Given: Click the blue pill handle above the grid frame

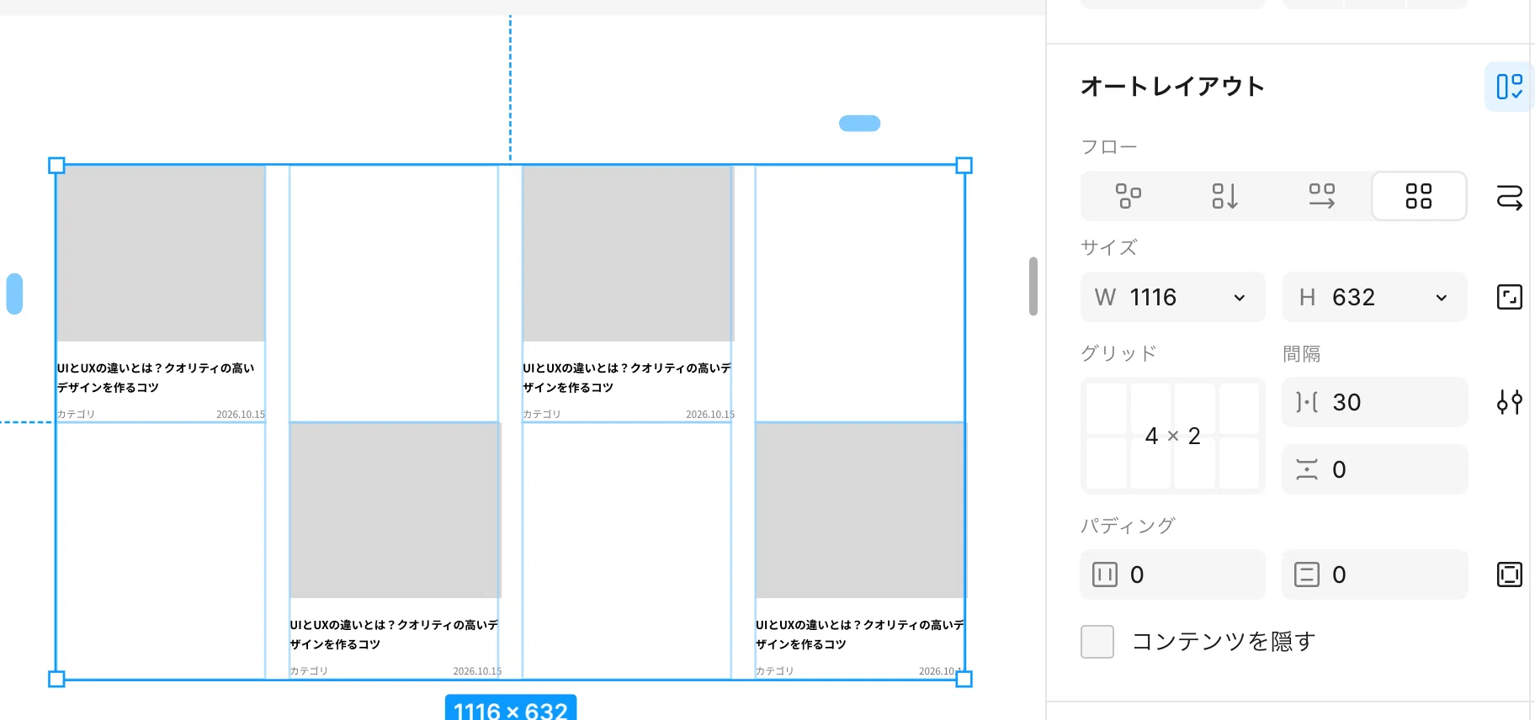Looking at the screenshot, I should click(859, 124).
